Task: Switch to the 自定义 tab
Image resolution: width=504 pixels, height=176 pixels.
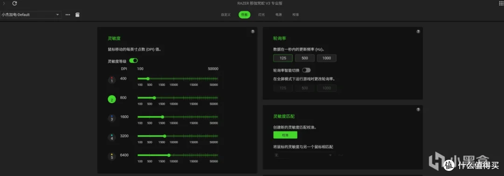Action: point(226,15)
